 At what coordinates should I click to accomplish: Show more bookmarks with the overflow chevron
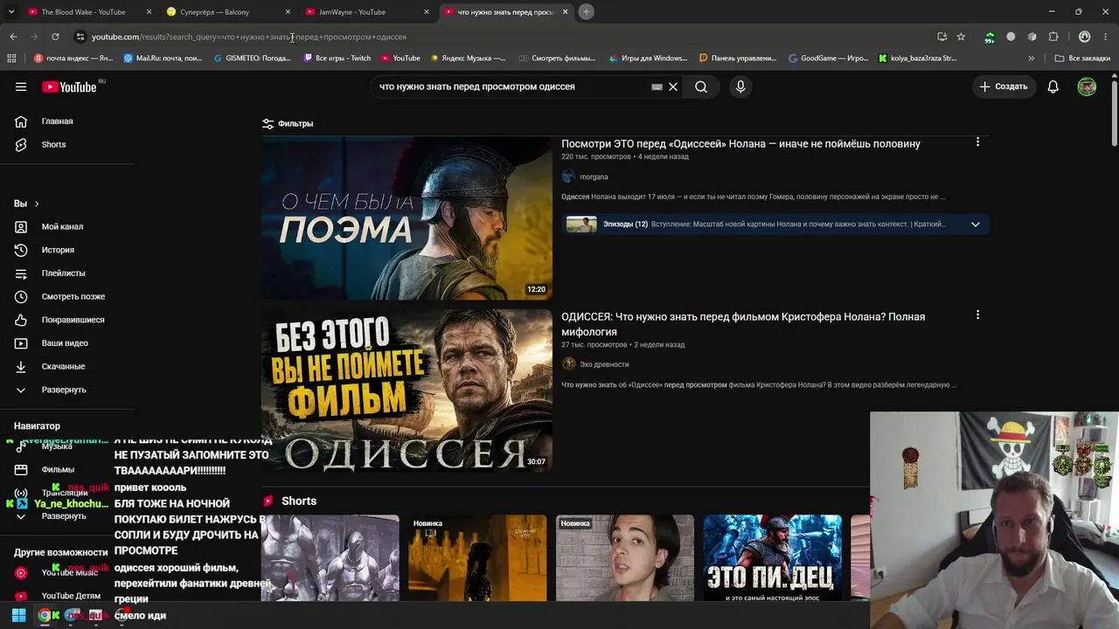[1032, 59]
